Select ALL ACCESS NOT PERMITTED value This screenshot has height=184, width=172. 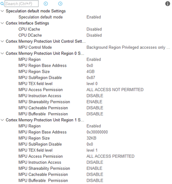115,90
